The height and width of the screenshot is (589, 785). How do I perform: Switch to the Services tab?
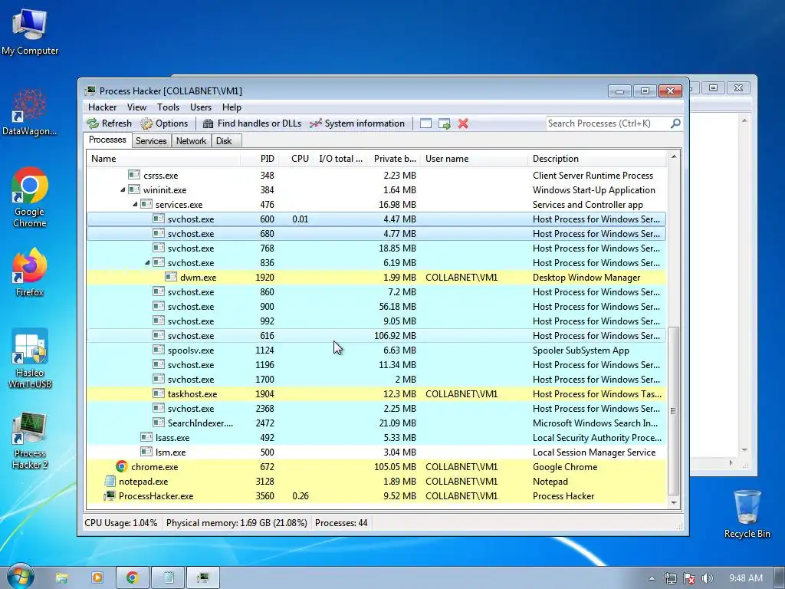click(151, 141)
